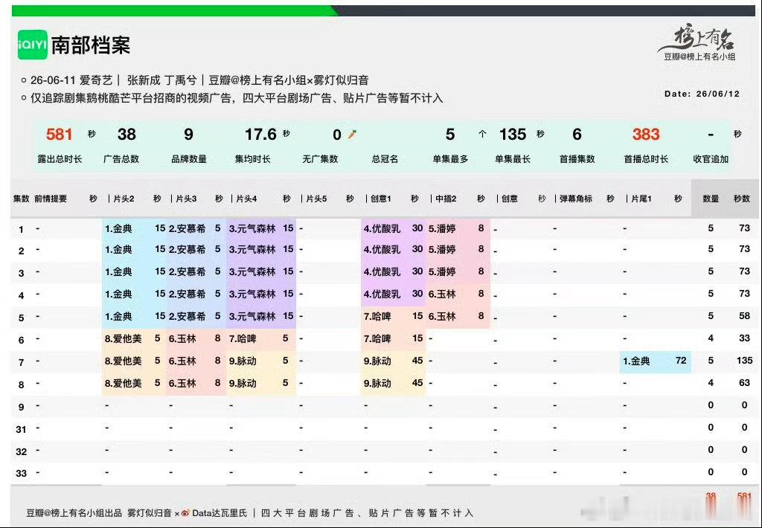Click the 片头3 column header
762x528 pixels.
186,199
